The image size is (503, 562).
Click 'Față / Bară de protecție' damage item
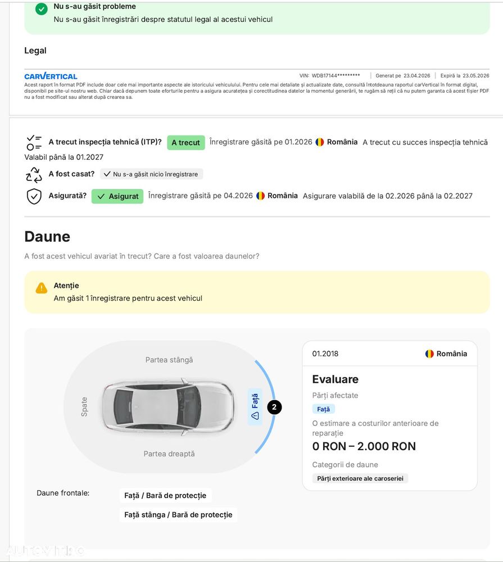pyautogui.click(x=165, y=496)
